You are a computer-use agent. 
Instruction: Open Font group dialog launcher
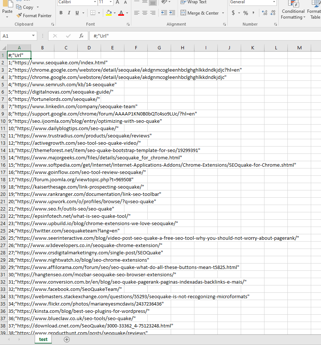[128, 24]
